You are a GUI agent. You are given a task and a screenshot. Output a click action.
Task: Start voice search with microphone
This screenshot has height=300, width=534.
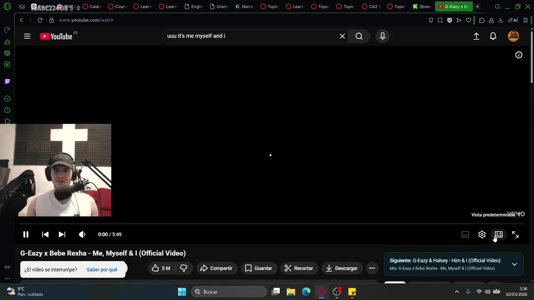(383, 36)
